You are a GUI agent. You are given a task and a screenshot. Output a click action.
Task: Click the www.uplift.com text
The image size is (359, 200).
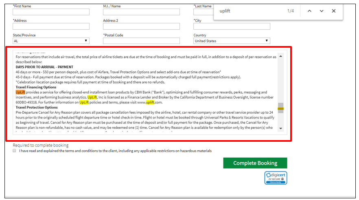click(x=150, y=102)
